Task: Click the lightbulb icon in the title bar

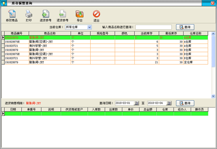Action: (4, 3)
